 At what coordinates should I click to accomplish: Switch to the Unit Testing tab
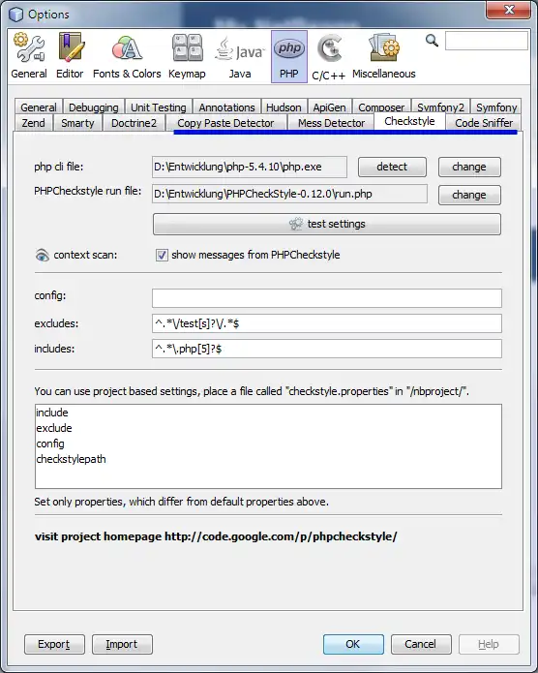click(159, 107)
